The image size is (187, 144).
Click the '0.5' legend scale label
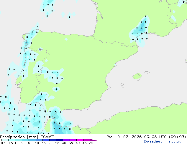10,143
